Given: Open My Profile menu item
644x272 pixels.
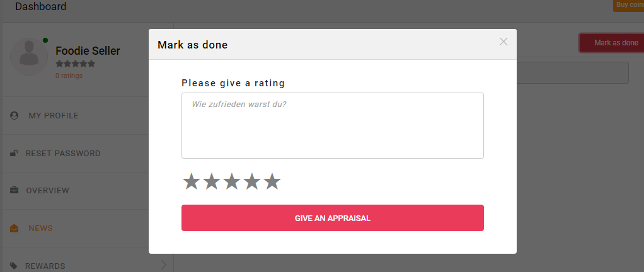Looking at the screenshot, I should tap(54, 116).
